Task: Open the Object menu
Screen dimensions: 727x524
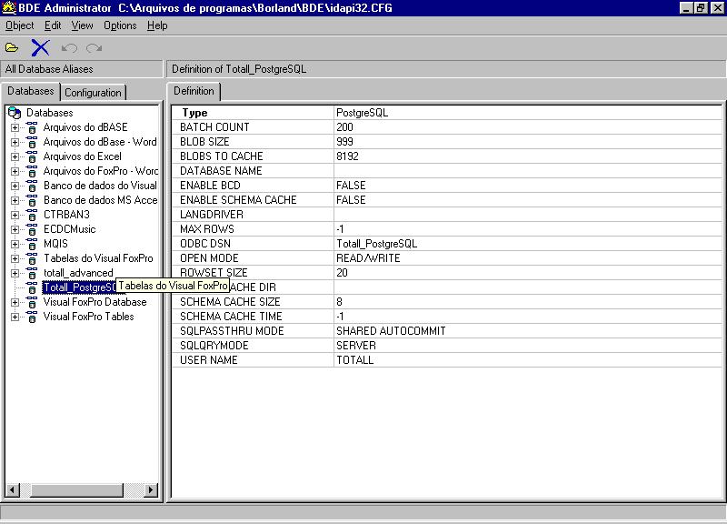Action: 19,25
